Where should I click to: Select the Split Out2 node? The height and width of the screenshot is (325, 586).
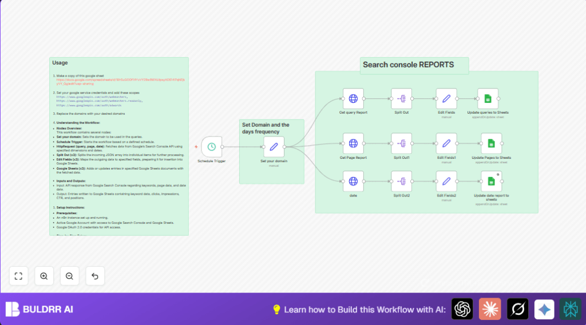point(401,181)
